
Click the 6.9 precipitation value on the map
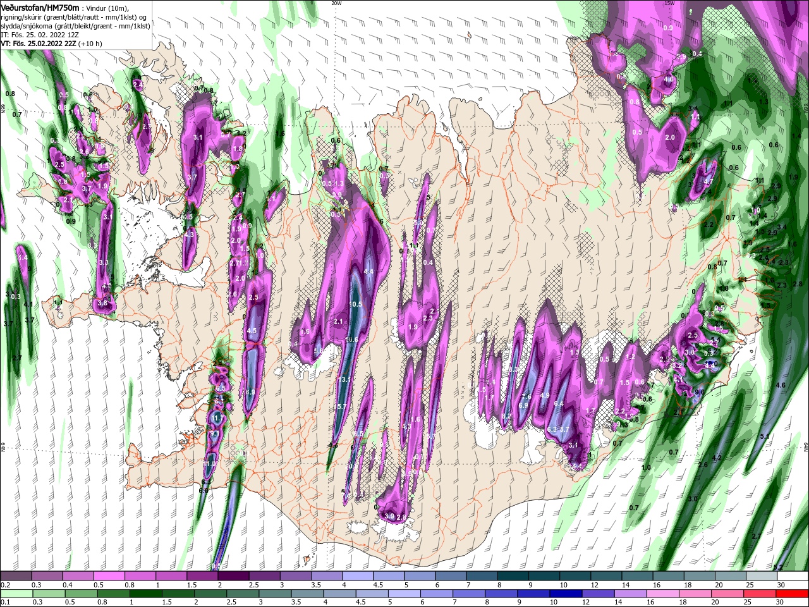[x=523, y=405]
